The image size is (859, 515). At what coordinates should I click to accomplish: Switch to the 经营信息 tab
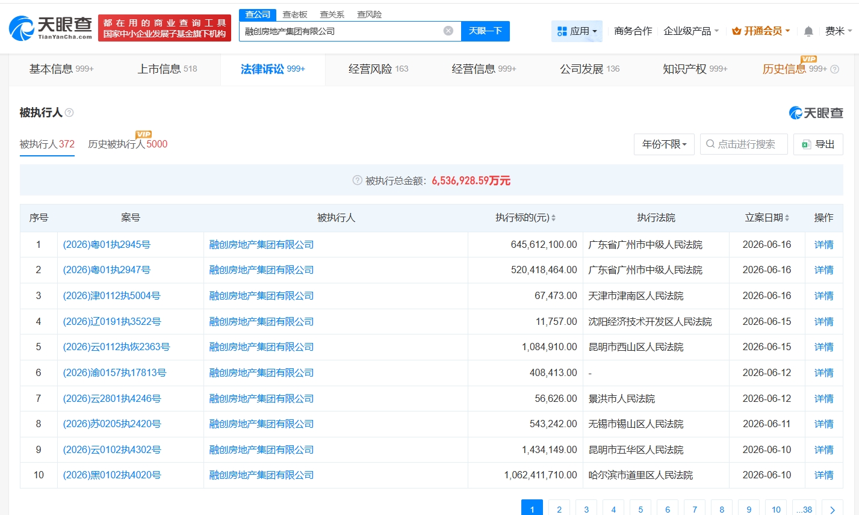[484, 69]
